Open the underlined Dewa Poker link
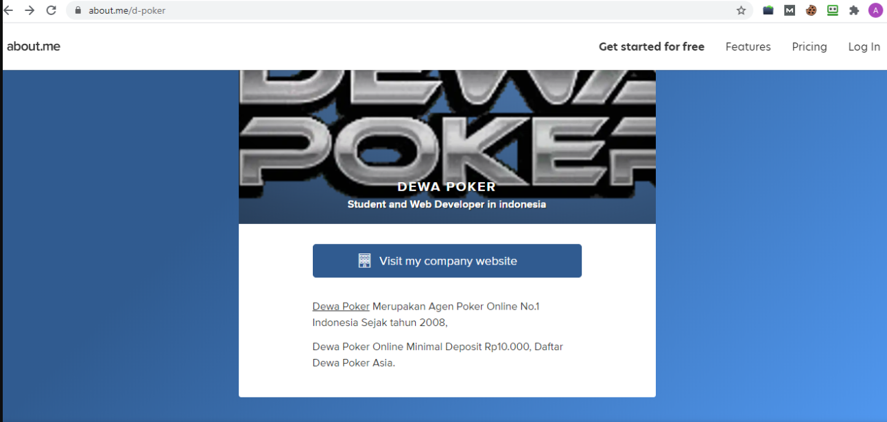This screenshot has width=887, height=422. click(341, 306)
